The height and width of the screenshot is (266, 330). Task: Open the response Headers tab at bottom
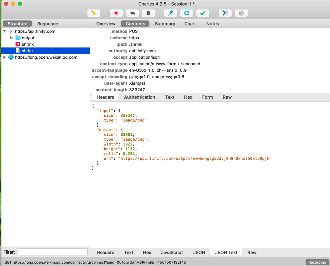[x=105, y=252]
